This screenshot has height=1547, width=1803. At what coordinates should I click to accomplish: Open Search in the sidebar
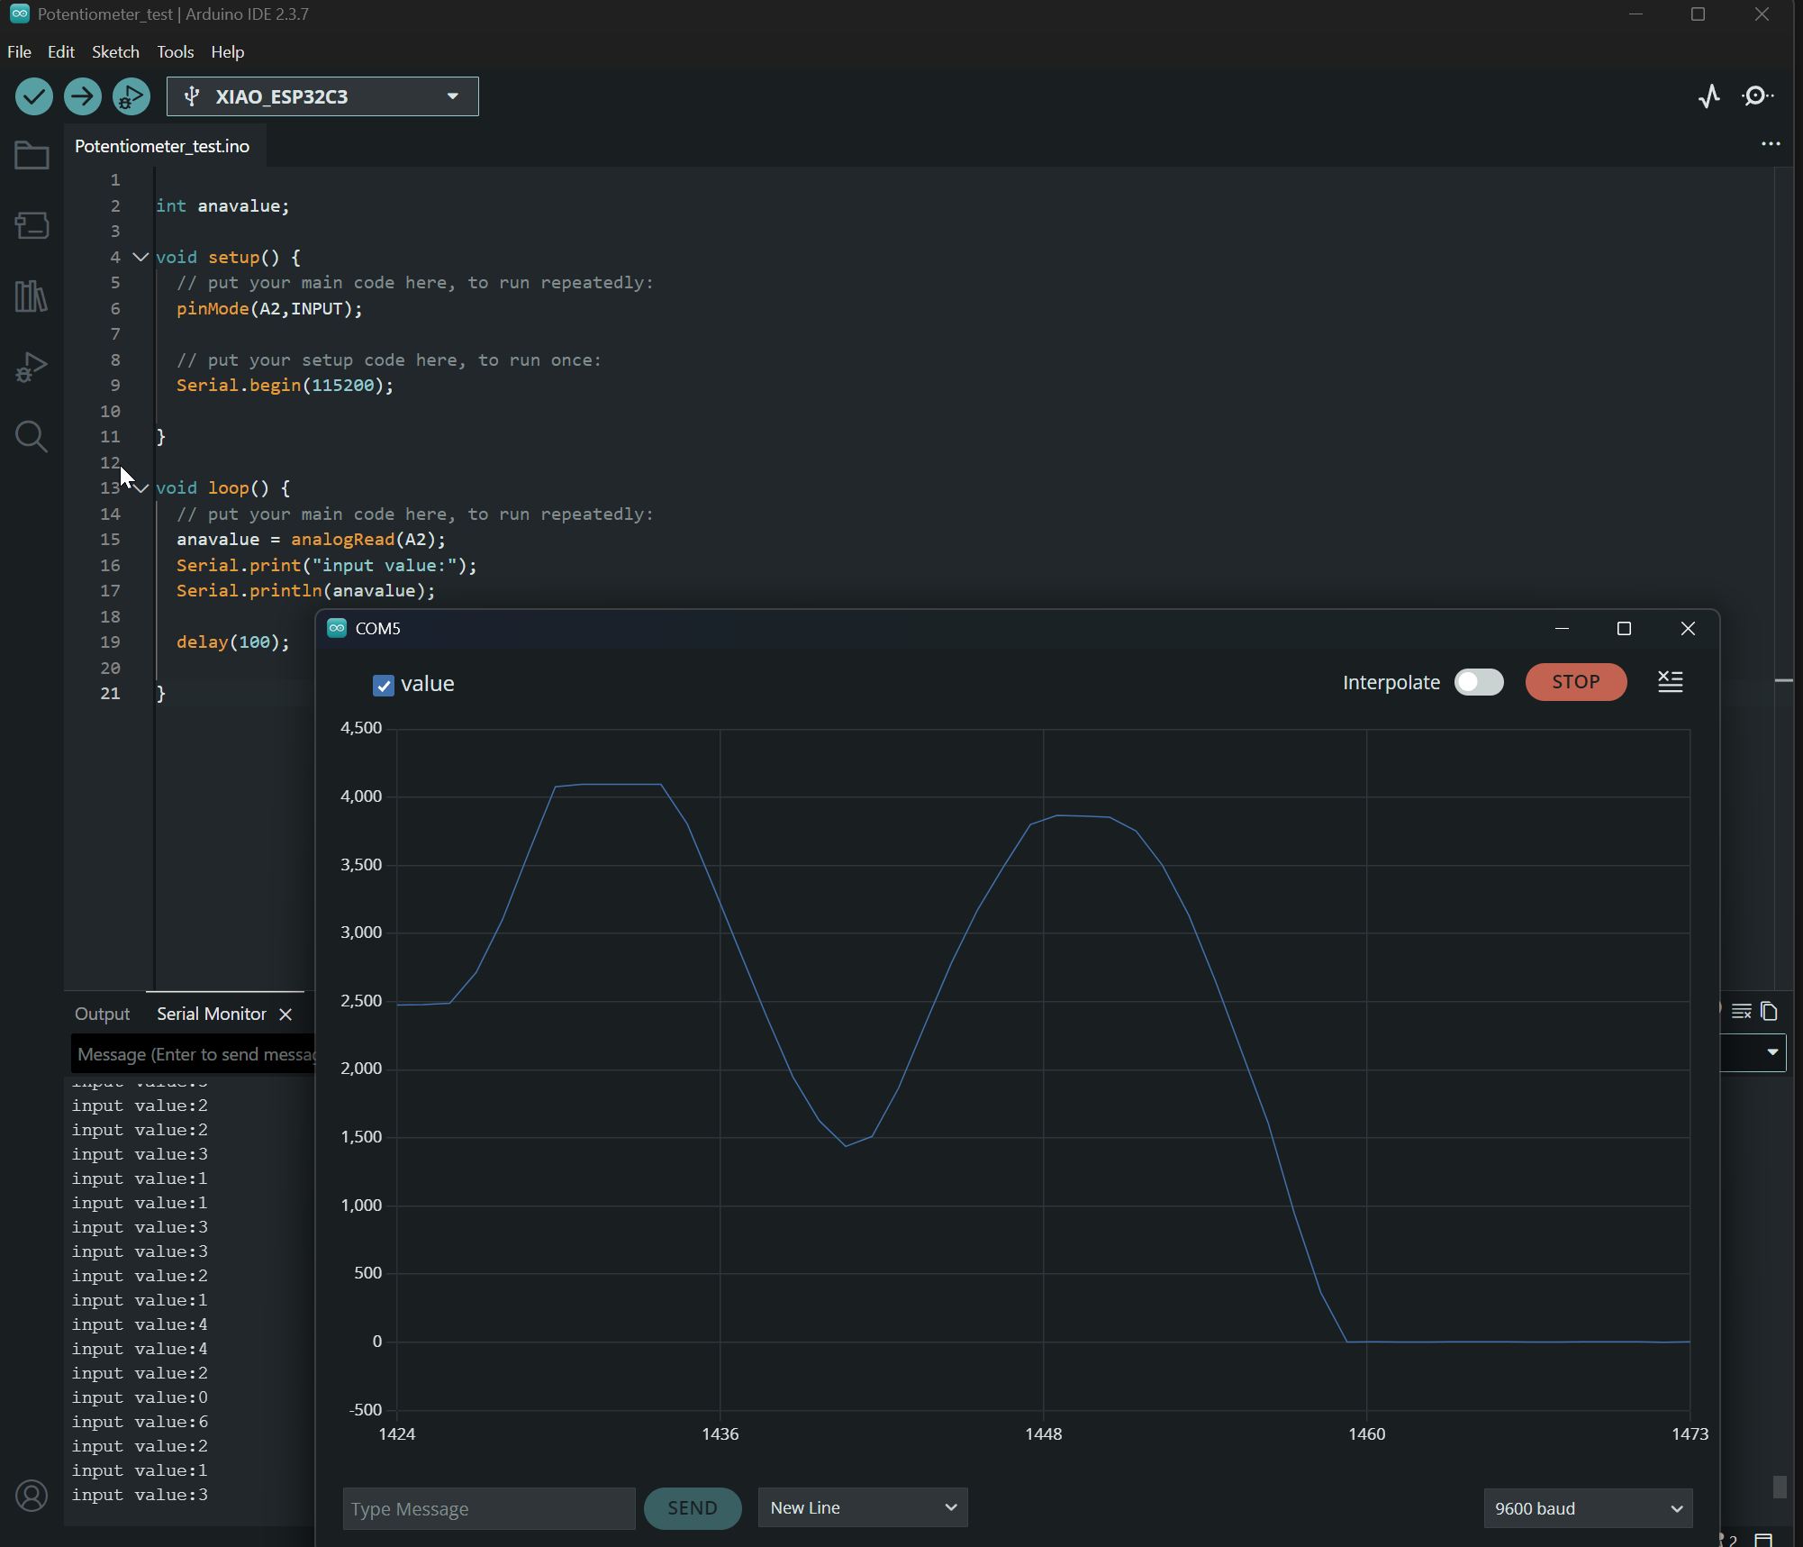coord(32,437)
